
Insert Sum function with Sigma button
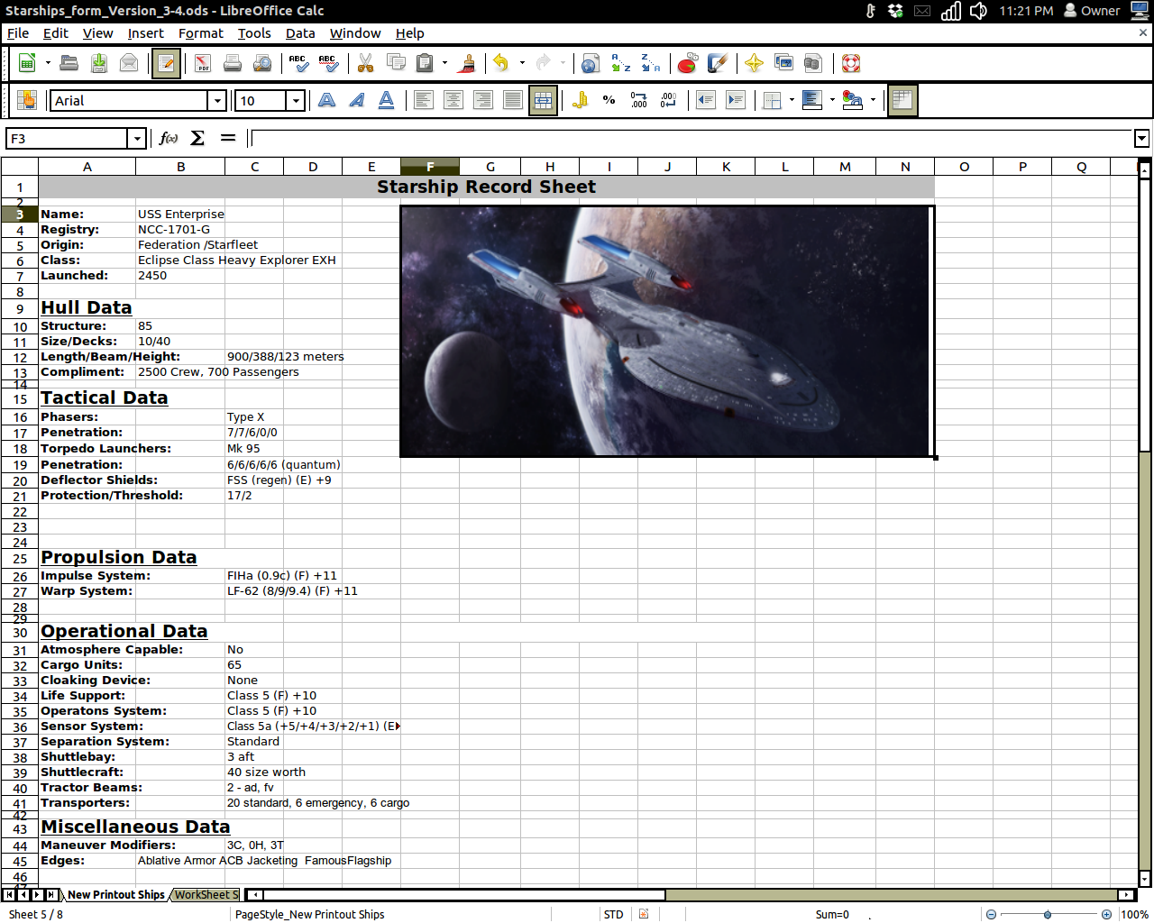click(x=197, y=139)
